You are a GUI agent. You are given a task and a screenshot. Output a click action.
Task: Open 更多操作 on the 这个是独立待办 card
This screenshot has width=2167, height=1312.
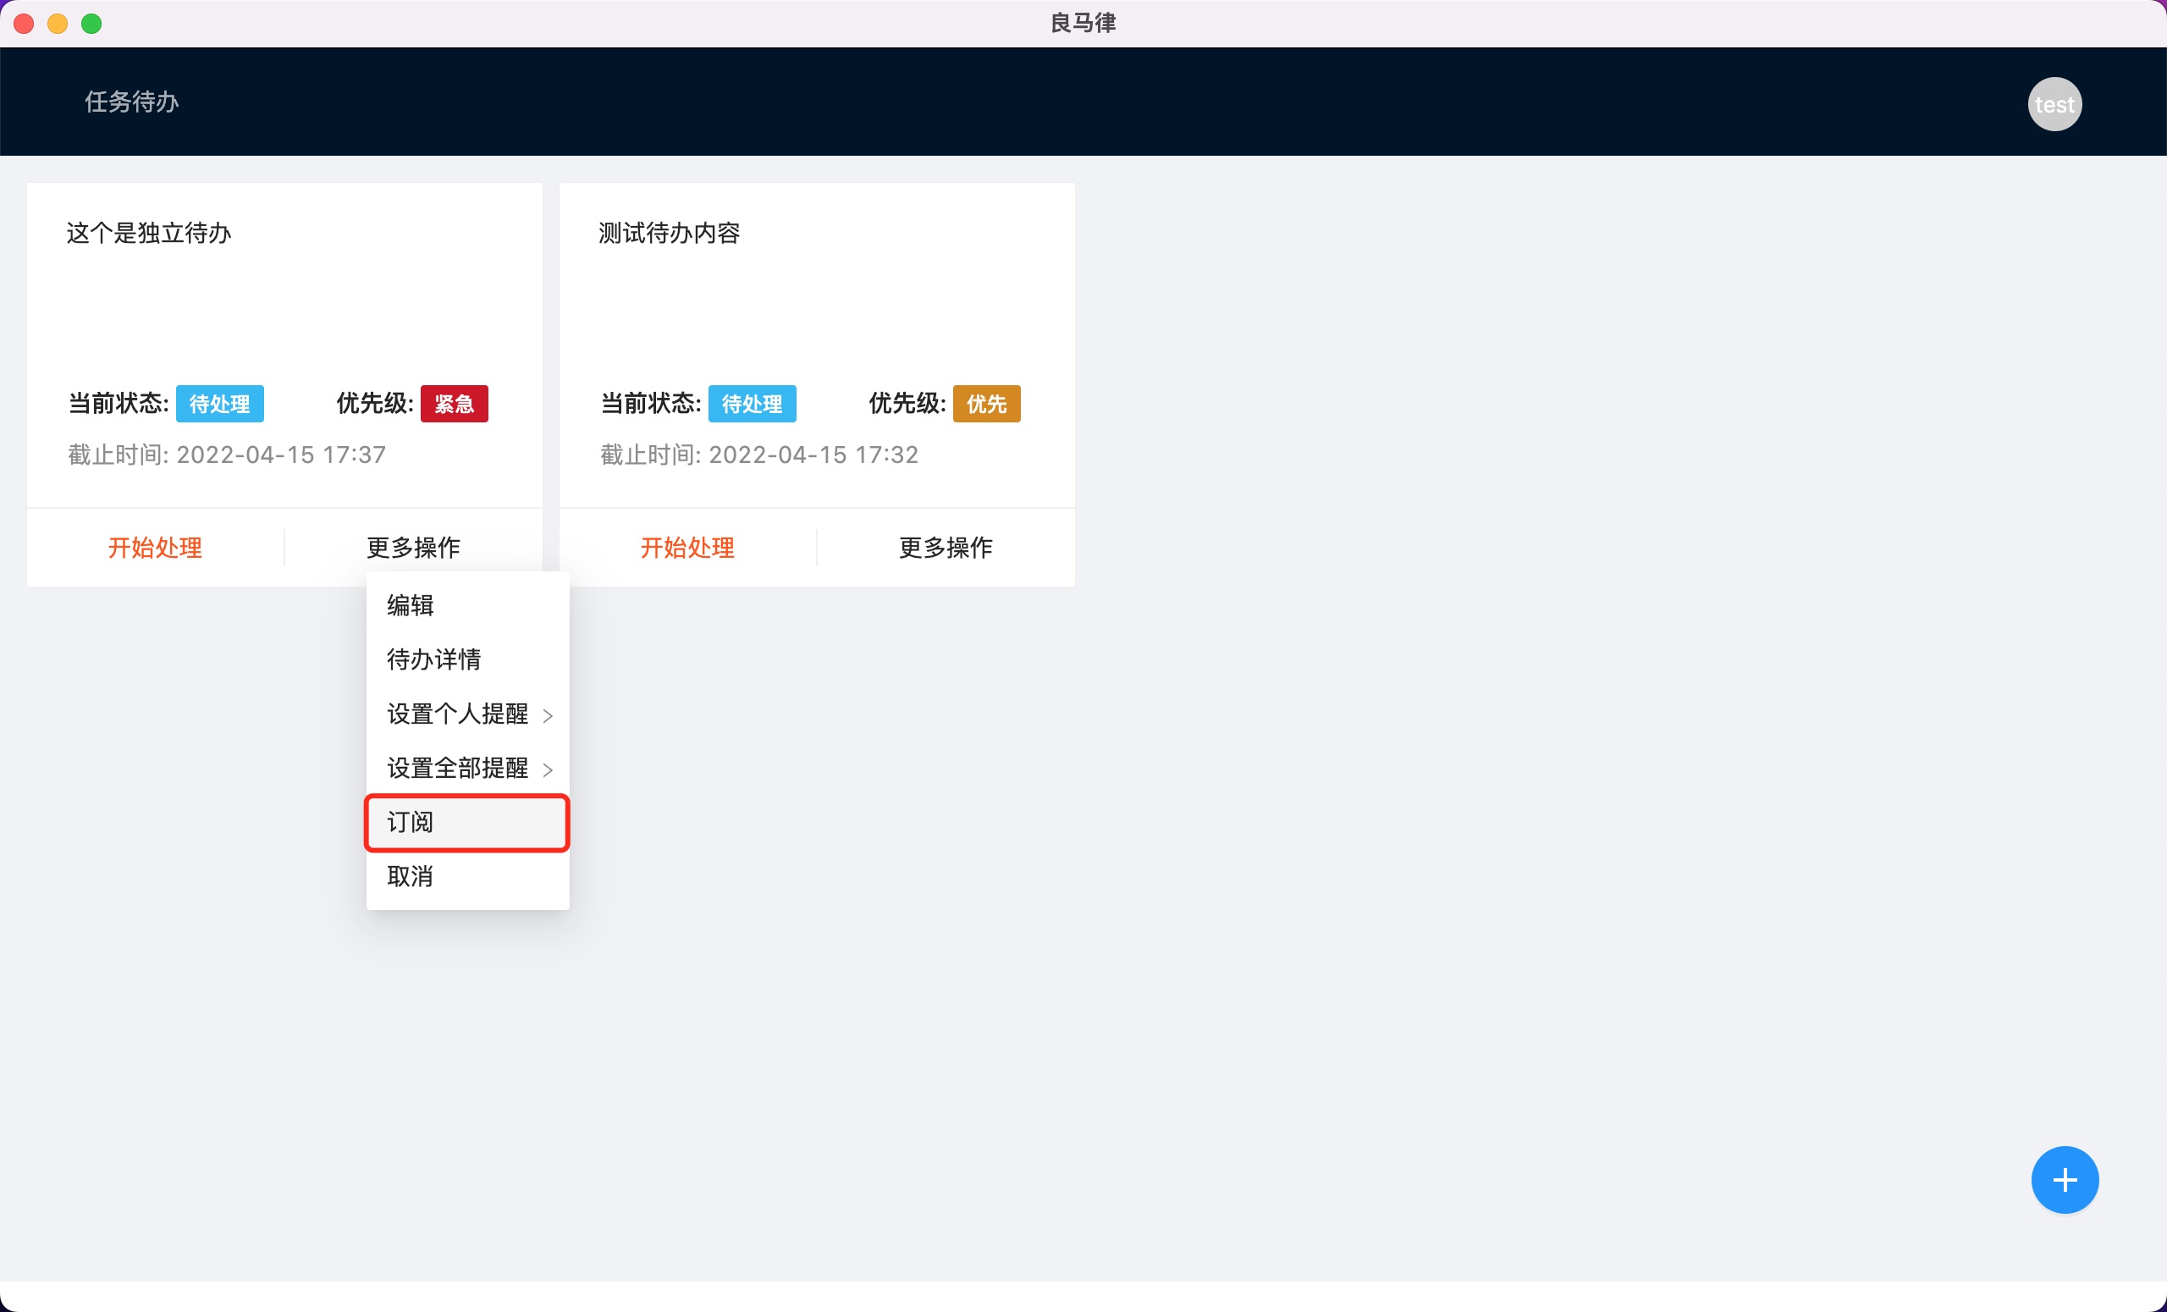point(413,548)
